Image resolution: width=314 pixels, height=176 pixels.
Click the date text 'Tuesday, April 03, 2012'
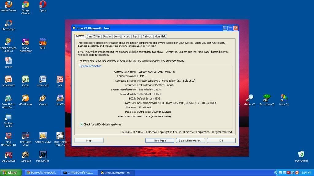tap(150, 71)
